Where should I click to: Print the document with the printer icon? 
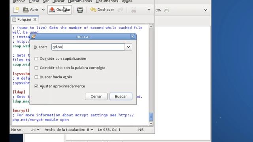pos(80,10)
